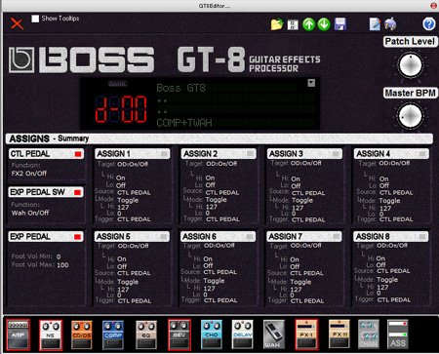Select the OD/DS orange pedal icon

pyautogui.click(x=82, y=334)
